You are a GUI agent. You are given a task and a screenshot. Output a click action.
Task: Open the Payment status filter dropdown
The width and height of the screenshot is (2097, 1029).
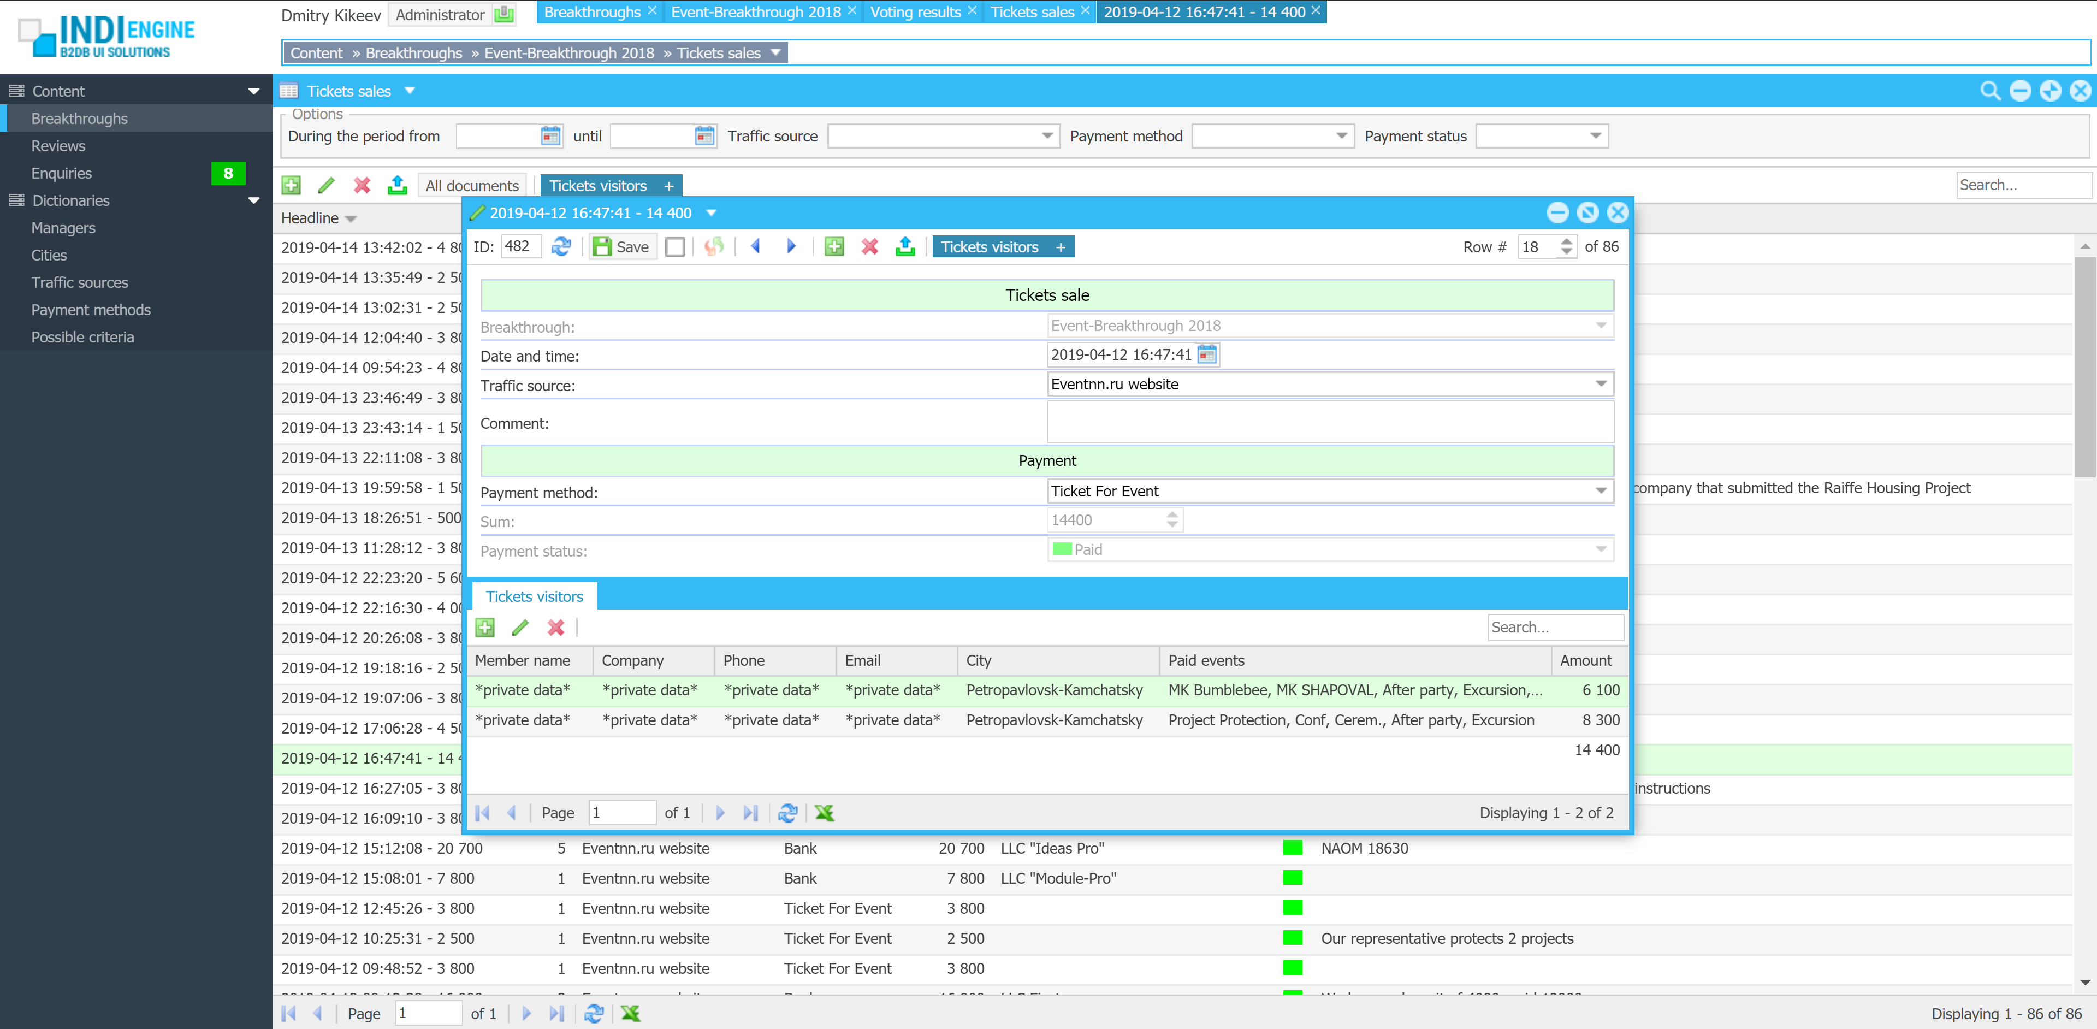pyautogui.click(x=1595, y=136)
